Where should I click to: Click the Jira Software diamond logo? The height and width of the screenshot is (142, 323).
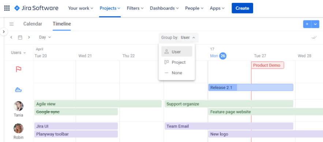[x=17, y=8]
